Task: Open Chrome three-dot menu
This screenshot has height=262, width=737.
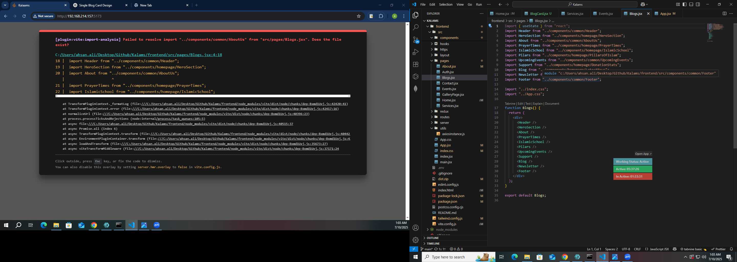Action: click(x=404, y=16)
